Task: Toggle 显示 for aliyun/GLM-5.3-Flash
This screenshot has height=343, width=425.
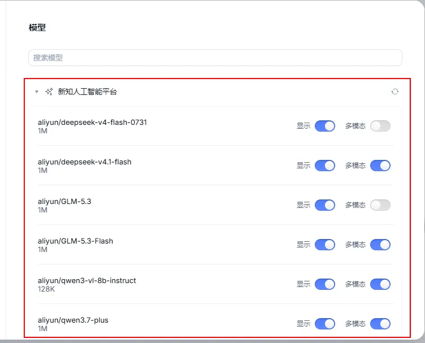Action: click(x=325, y=245)
